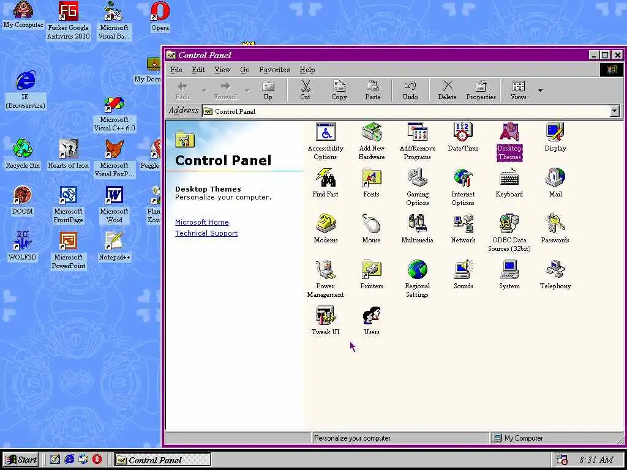The height and width of the screenshot is (470, 627).
Task: Expand the Address bar dropdown
Action: [x=615, y=111]
